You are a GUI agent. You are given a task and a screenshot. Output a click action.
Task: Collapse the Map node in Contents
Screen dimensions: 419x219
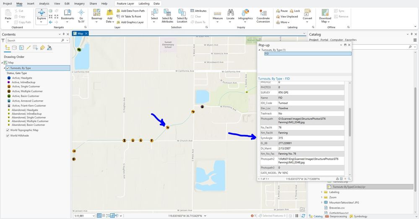[2, 63]
